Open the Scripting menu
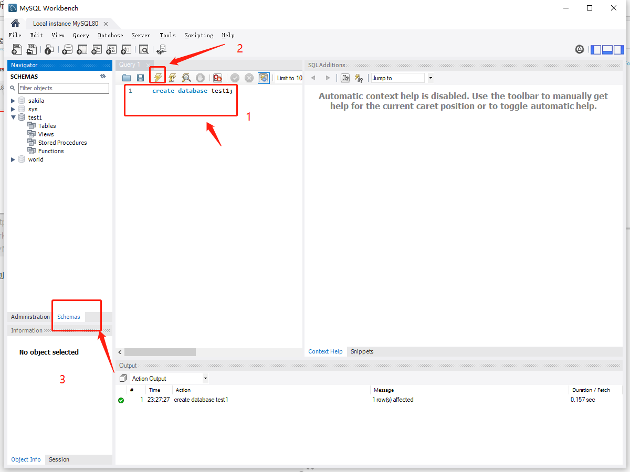 click(199, 35)
